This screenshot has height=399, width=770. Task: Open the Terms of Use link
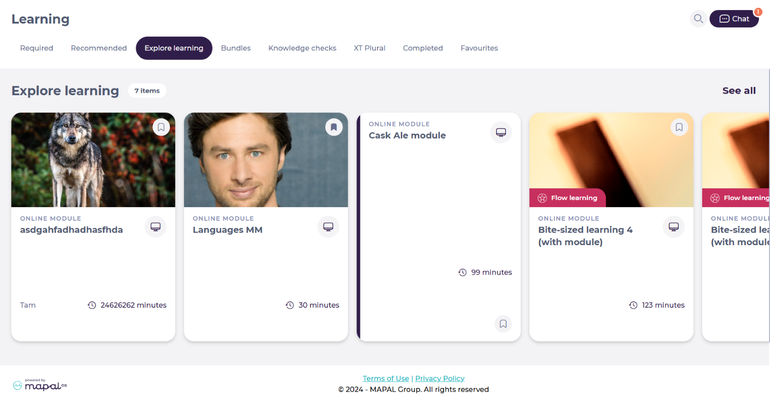tap(385, 378)
